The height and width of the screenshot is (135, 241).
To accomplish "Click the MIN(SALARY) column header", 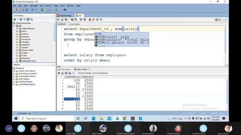I will coord(87,77).
